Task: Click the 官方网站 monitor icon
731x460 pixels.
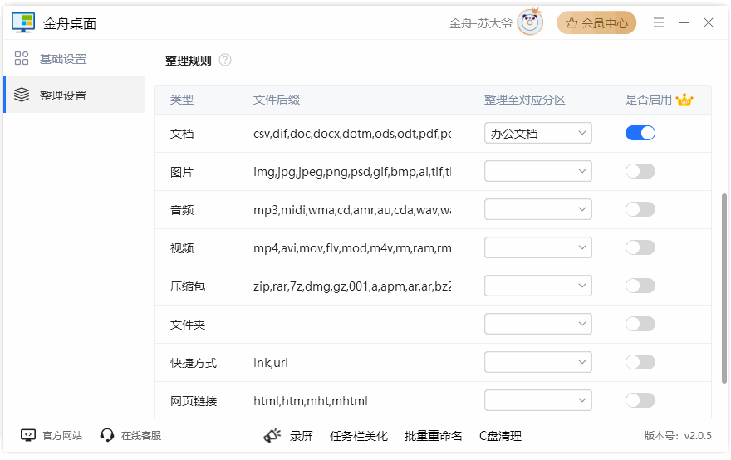Action: coord(28,435)
